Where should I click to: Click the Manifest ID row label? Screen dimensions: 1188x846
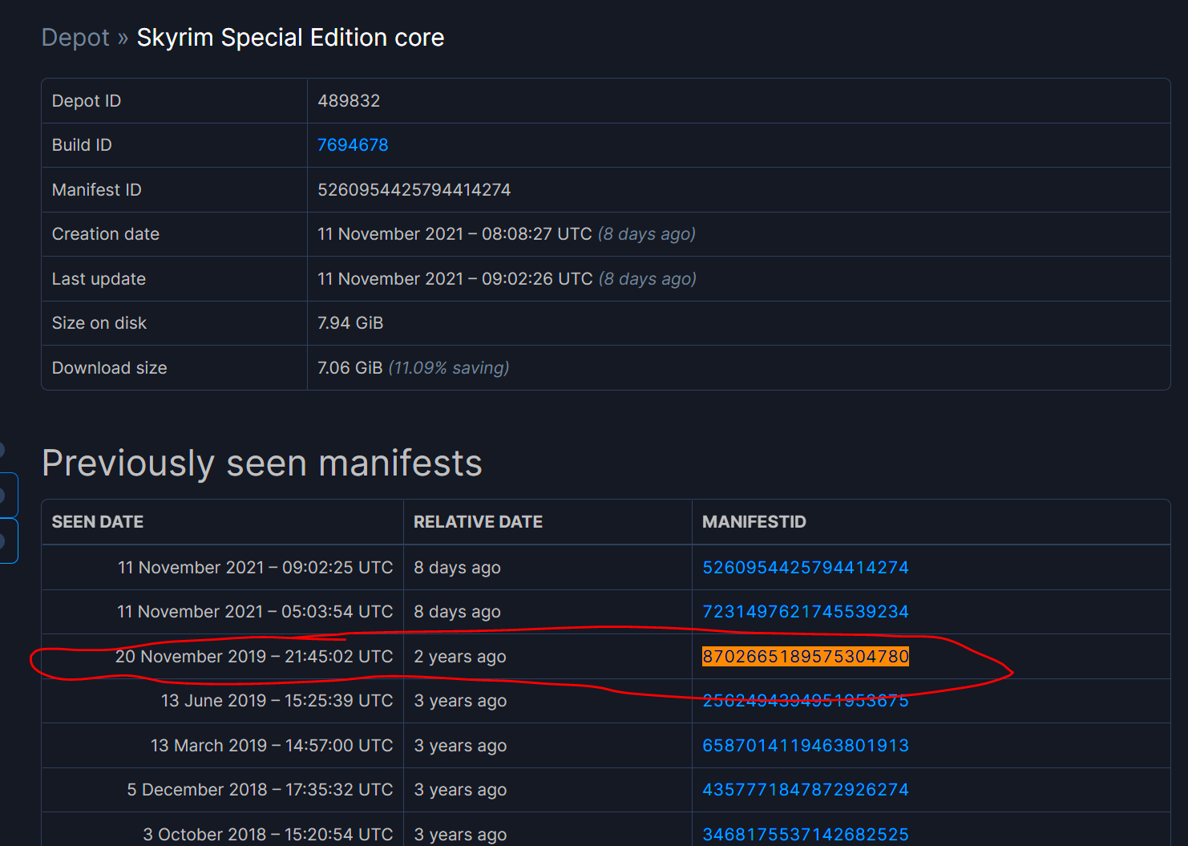pos(96,190)
